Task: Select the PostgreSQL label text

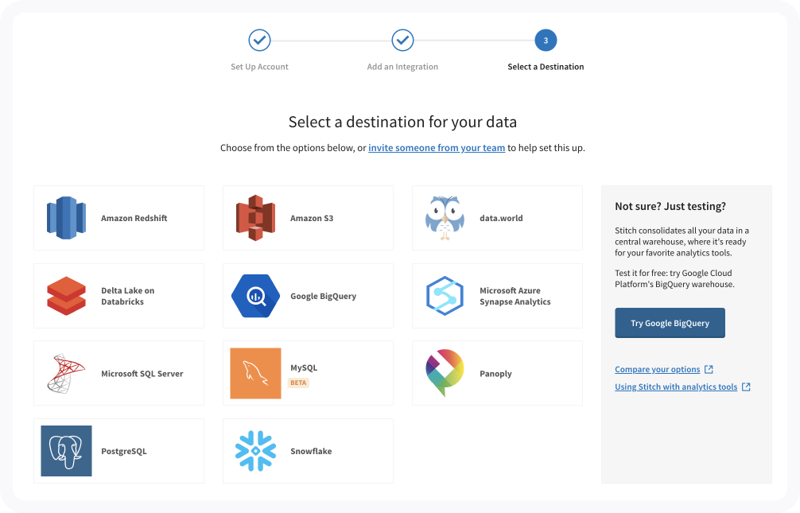Action: 124,451
